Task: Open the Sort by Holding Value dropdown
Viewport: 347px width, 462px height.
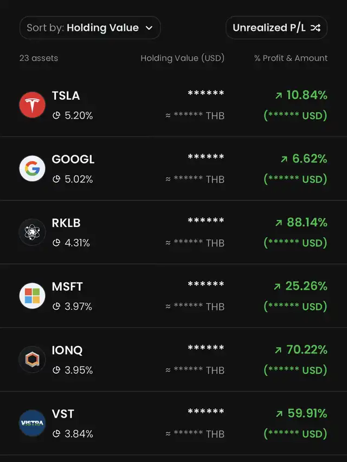Action: click(90, 28)
